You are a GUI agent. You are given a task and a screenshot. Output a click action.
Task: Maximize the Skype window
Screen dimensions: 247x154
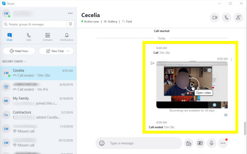coord(230,3)
